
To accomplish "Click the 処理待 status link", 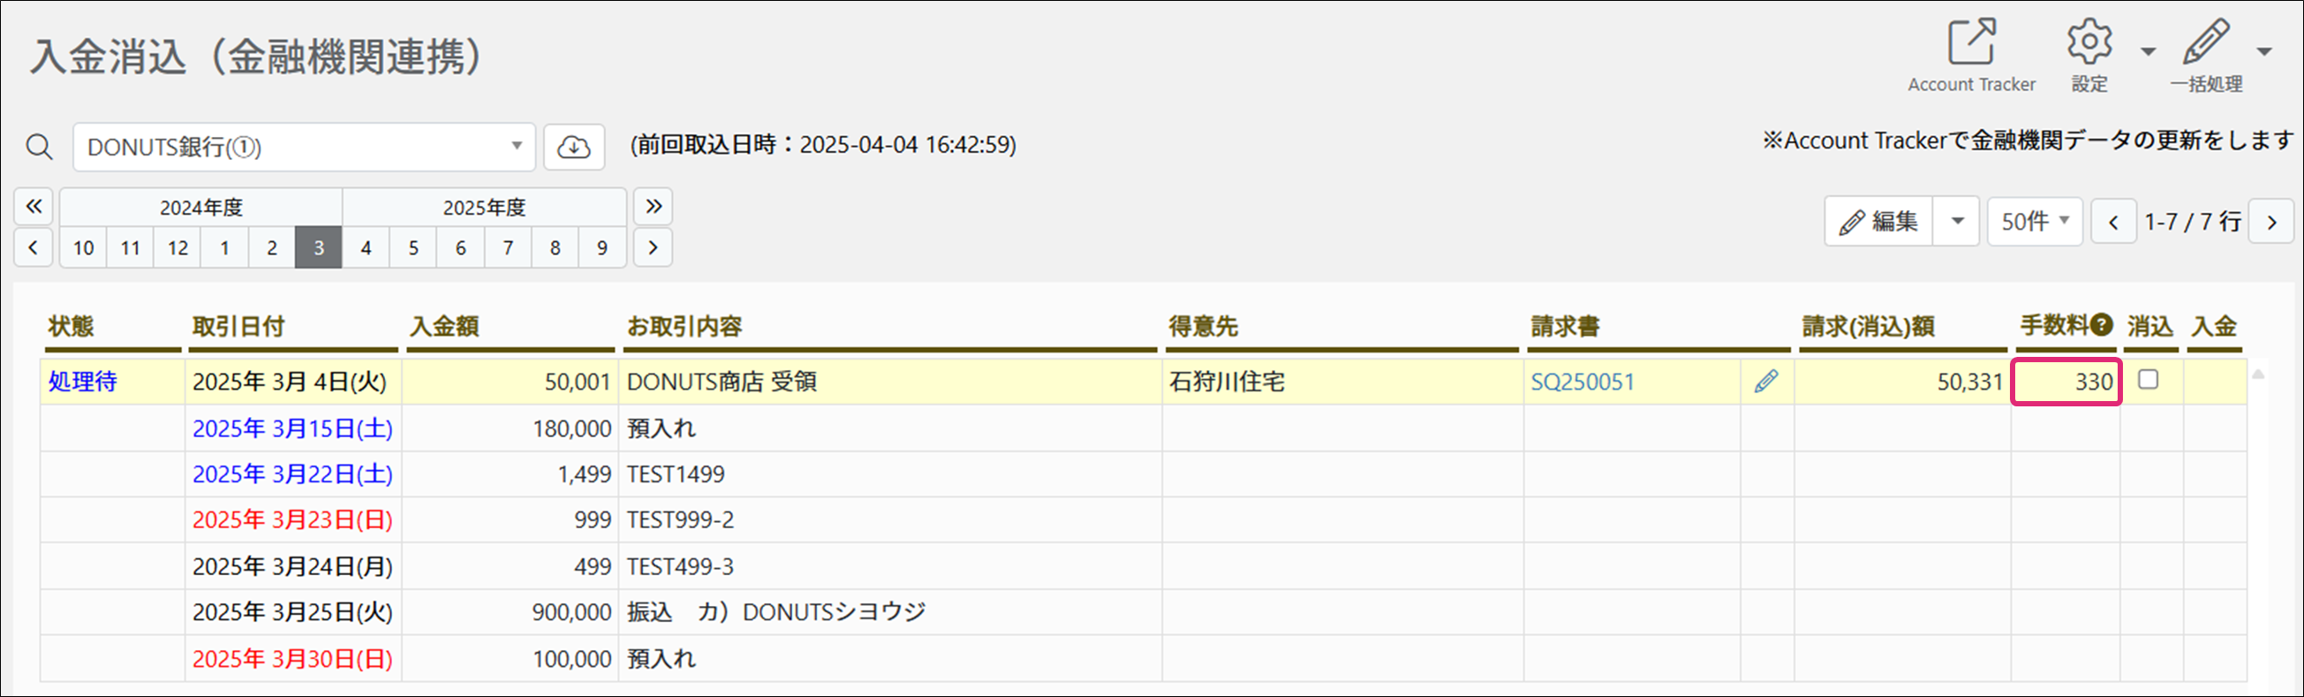I will tap(82, 382).
